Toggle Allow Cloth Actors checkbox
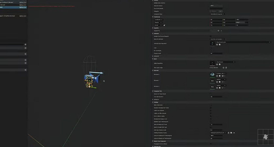Screen dimensions: 274x147 click(211, 105)
